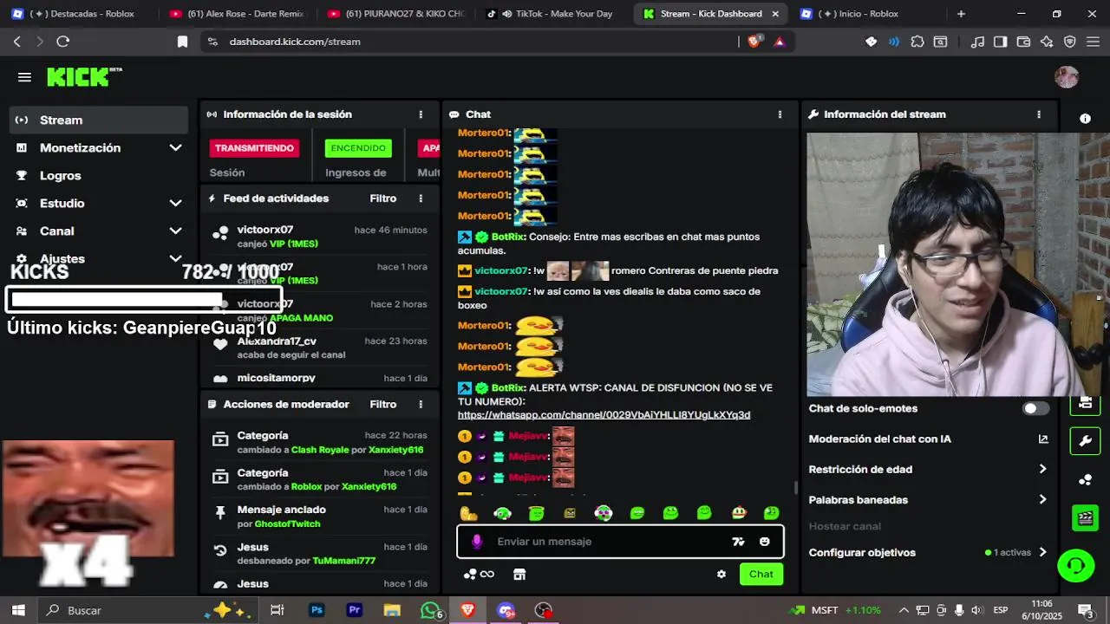Select Stream in the sidebar

click(x=98, y=120)
